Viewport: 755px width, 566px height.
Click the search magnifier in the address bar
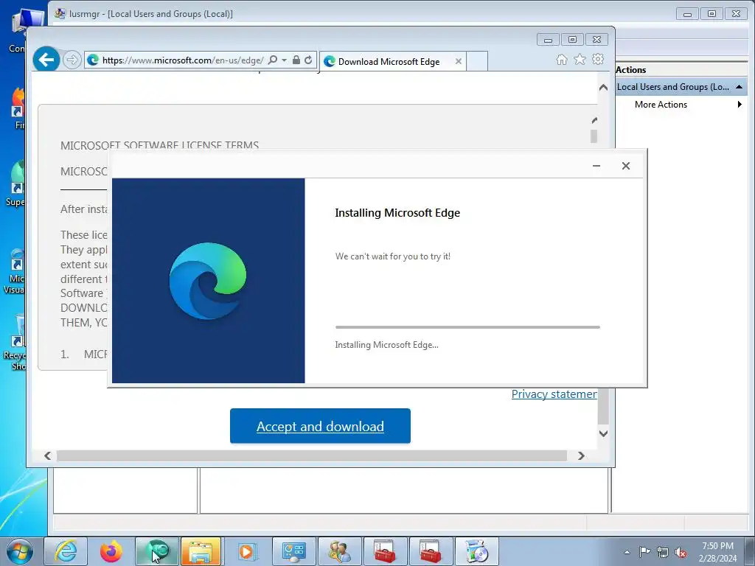coord(273,60)
